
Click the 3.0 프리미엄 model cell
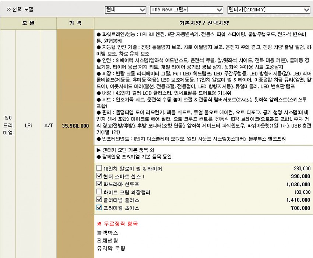[x=8, y=125]
